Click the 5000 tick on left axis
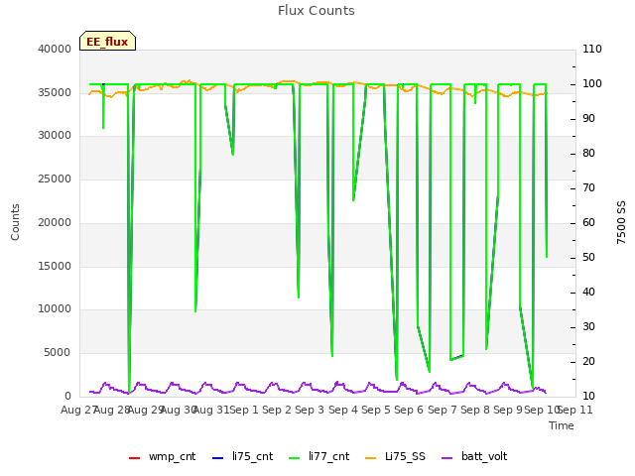The image size is (635, 476). point(58,353)
